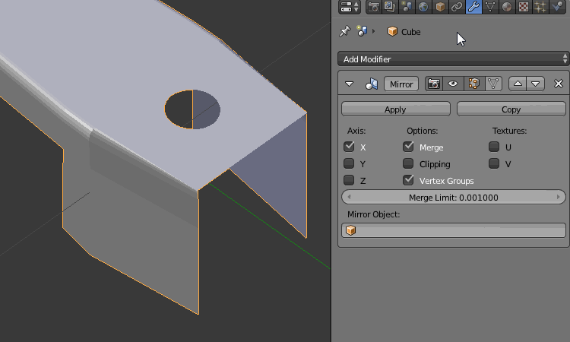
Task: Open the Texture properties tab
Action: [x=524, y=7]
